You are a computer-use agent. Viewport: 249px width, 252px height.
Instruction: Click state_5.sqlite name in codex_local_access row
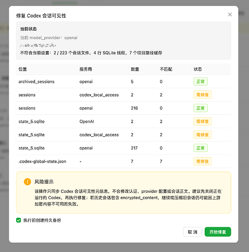click(x=32, y=135)
